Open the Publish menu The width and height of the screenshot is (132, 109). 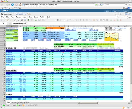click(42, 17)
